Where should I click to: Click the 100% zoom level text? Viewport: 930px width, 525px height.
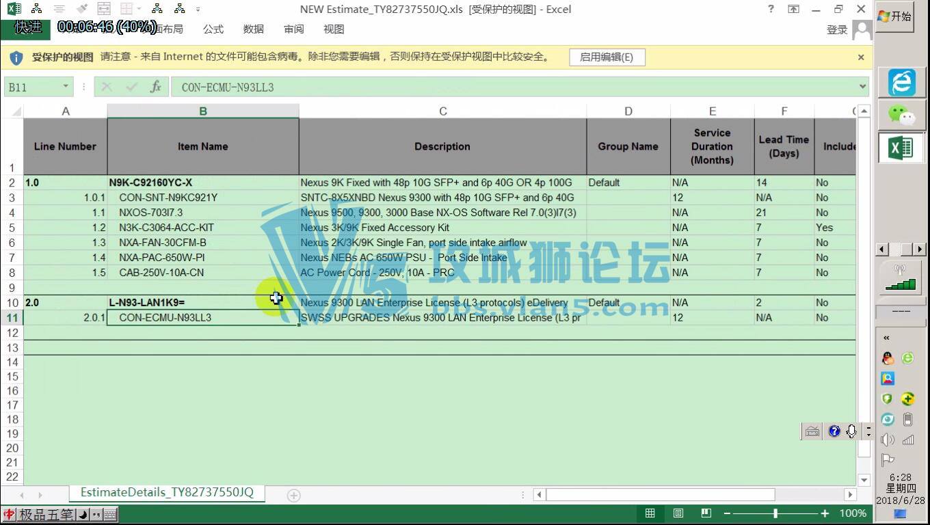pyautogui.click(x=853, y=513)
